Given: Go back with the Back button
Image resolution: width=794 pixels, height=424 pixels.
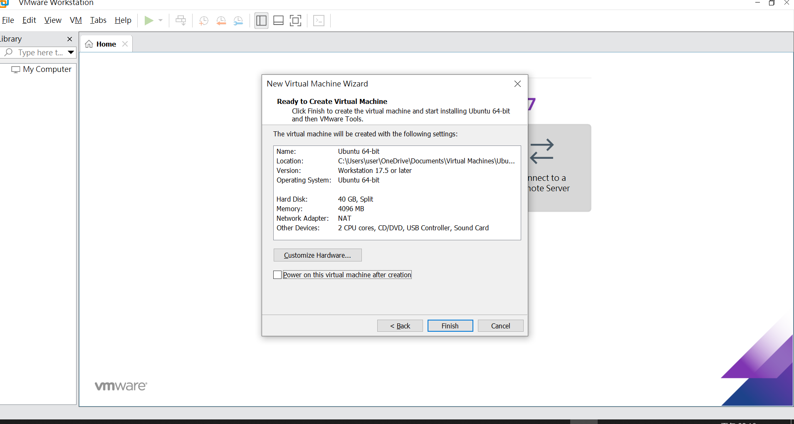Looking at the screenshot, I should 400,326.
